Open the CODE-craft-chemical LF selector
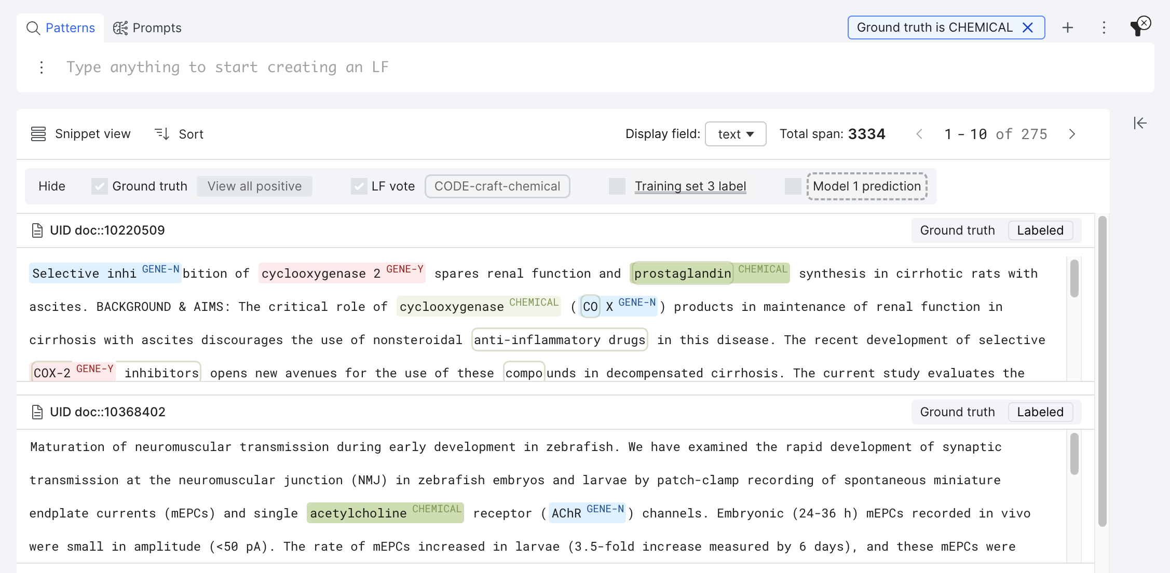Screen dimensions: 1170x573 (x=497, y=186)
